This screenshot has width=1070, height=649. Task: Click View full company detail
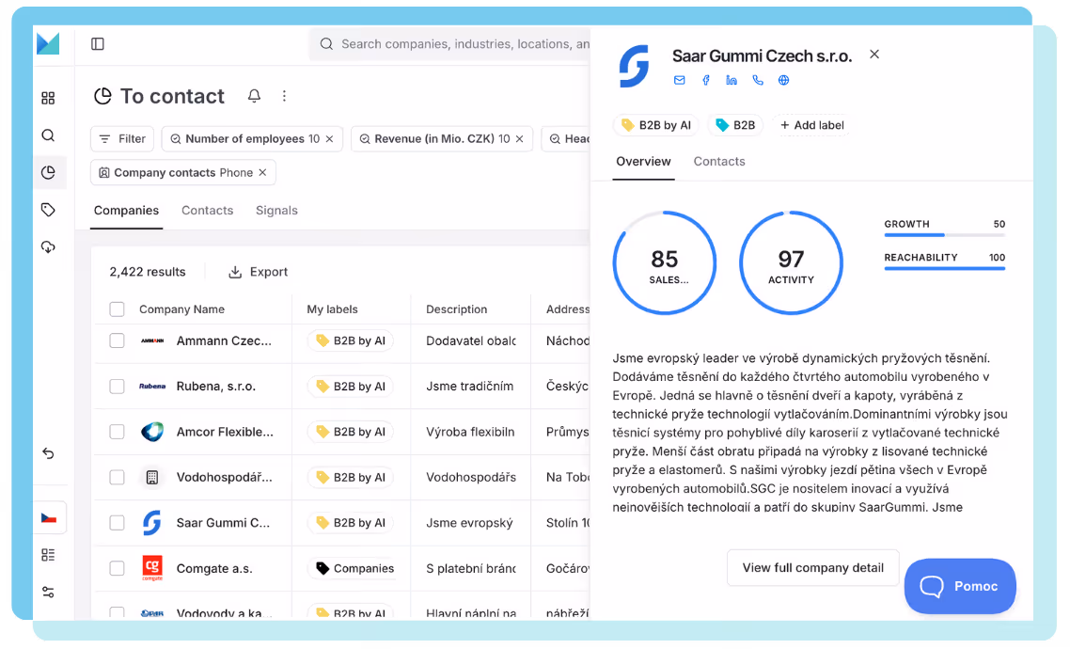tap(812, 568)
